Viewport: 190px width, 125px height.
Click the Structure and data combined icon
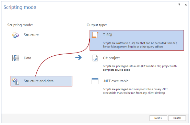(16, 81)
